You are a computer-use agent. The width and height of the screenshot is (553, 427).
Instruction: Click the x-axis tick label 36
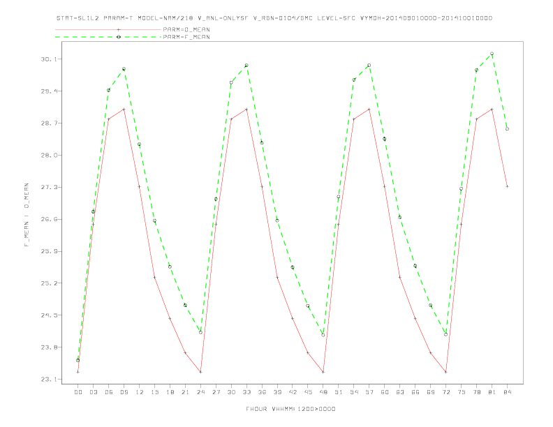tap(262, 392)
